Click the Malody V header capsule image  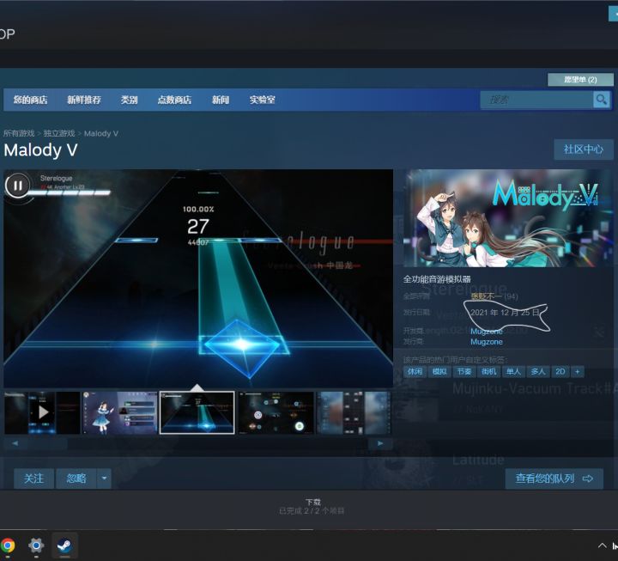coord(508,218)
